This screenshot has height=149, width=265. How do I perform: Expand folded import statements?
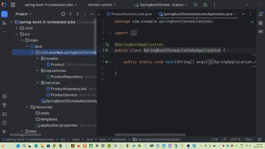click(x=111, y=33)
